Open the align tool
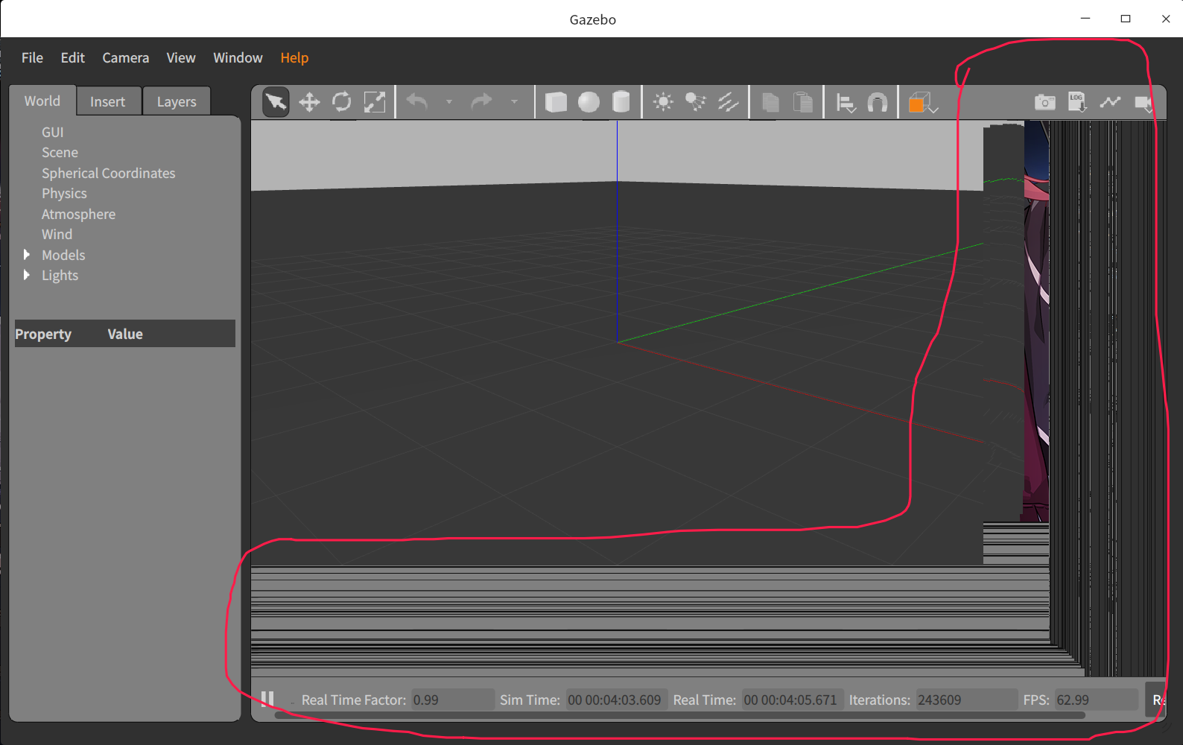1183x745 pixels. coord(846,103)
